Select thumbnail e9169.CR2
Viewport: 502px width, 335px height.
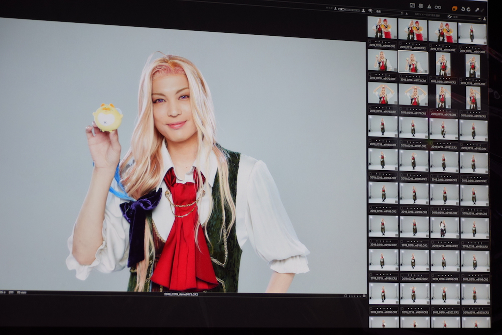pos(413,30)
